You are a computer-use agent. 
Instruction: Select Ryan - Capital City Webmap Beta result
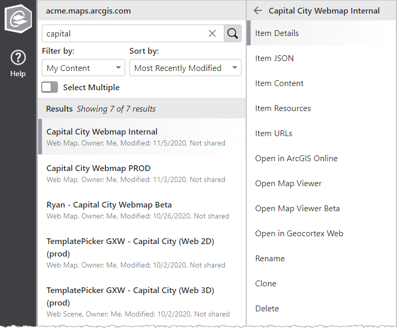[141, 210]
